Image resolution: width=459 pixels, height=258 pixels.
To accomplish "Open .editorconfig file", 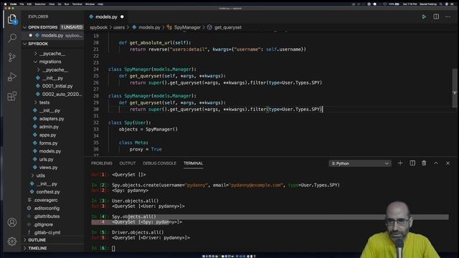I will 47,209.
